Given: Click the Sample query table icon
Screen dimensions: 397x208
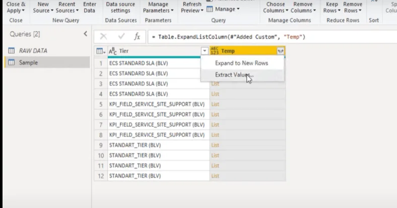Looking at the screenshot, I should click(x=12, y=62).
